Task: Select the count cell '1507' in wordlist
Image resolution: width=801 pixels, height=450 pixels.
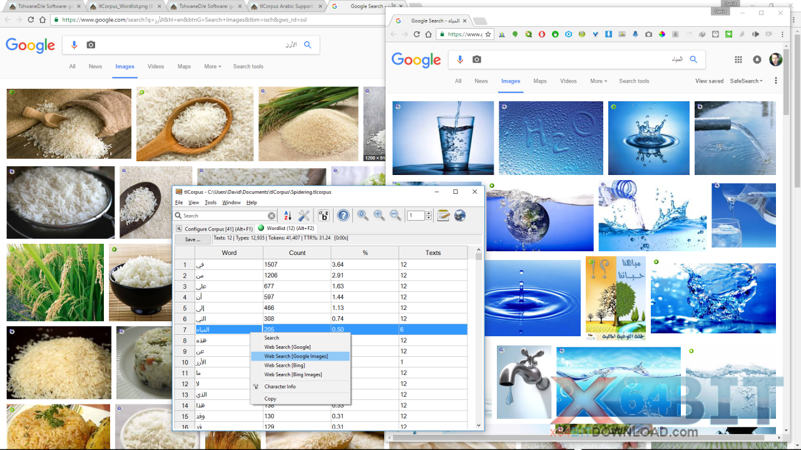Action: pos(297,264)
